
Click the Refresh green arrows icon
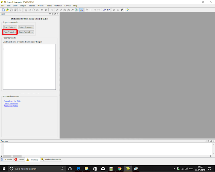tap(76, 10)
